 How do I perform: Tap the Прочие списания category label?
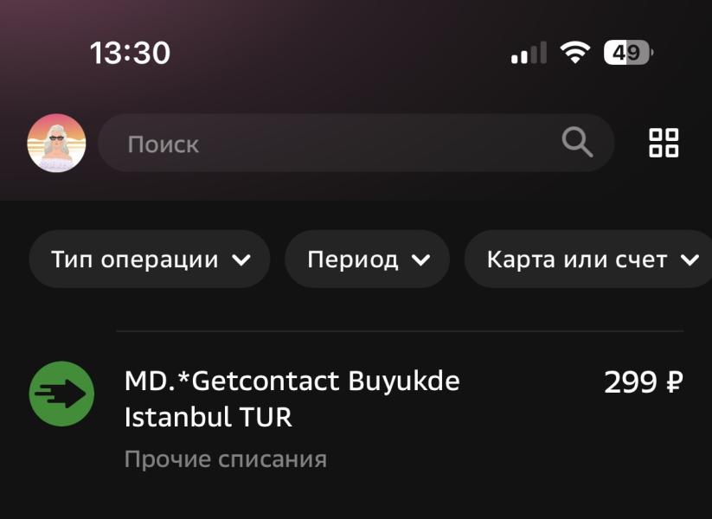226,459
